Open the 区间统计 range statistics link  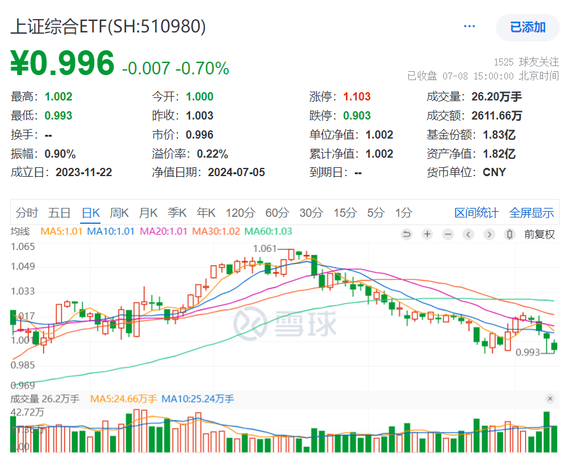[476, 212]
